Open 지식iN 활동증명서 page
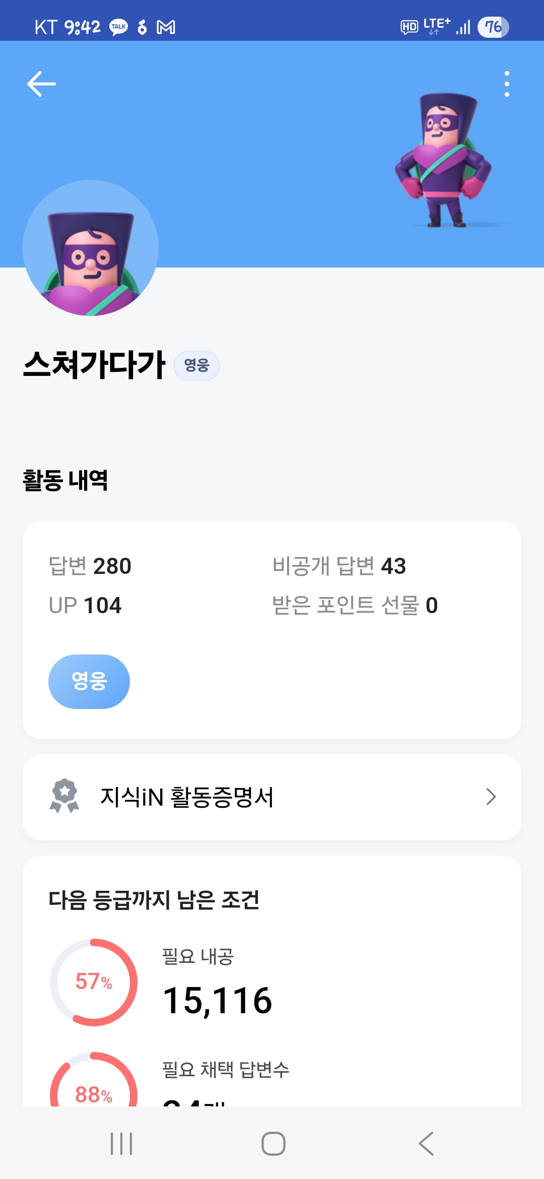The height and width of the screenshot is (1179, 544). point(186,797)
